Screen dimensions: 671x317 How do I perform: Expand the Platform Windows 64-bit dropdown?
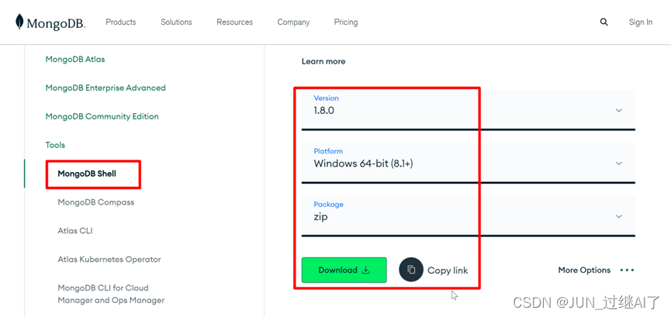coord(469,163)
